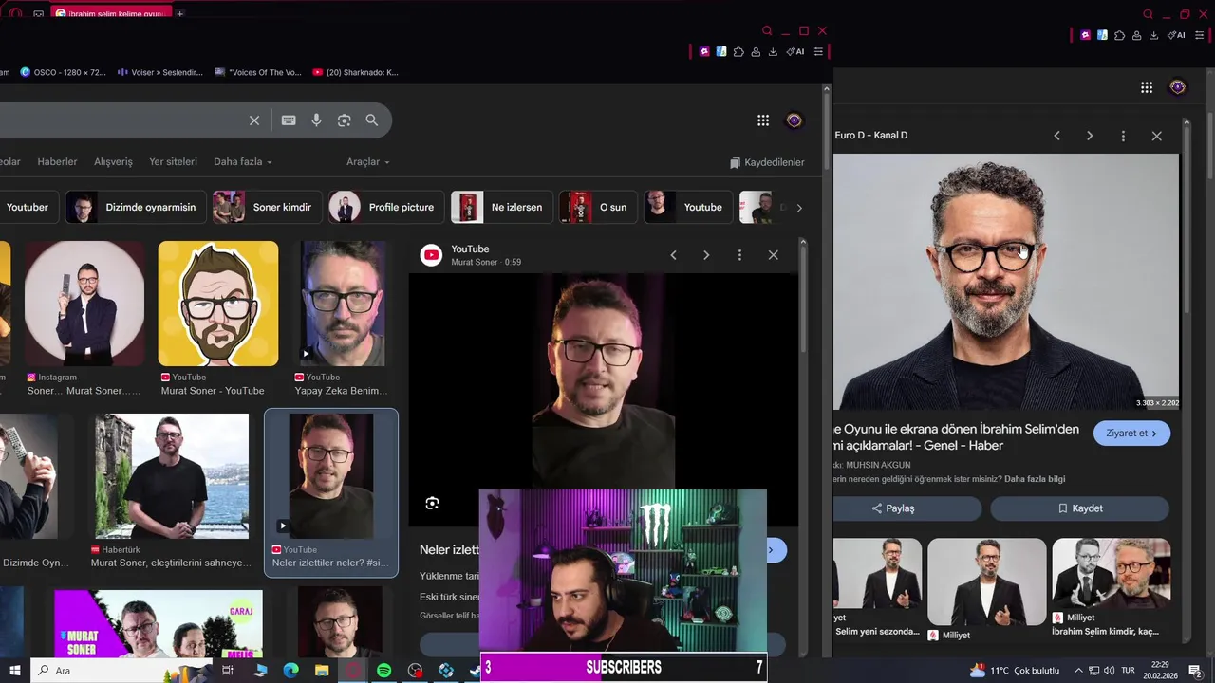Click the translate icon in left window toolbar
Screen dimensions: 1215x683
[721, 51]
